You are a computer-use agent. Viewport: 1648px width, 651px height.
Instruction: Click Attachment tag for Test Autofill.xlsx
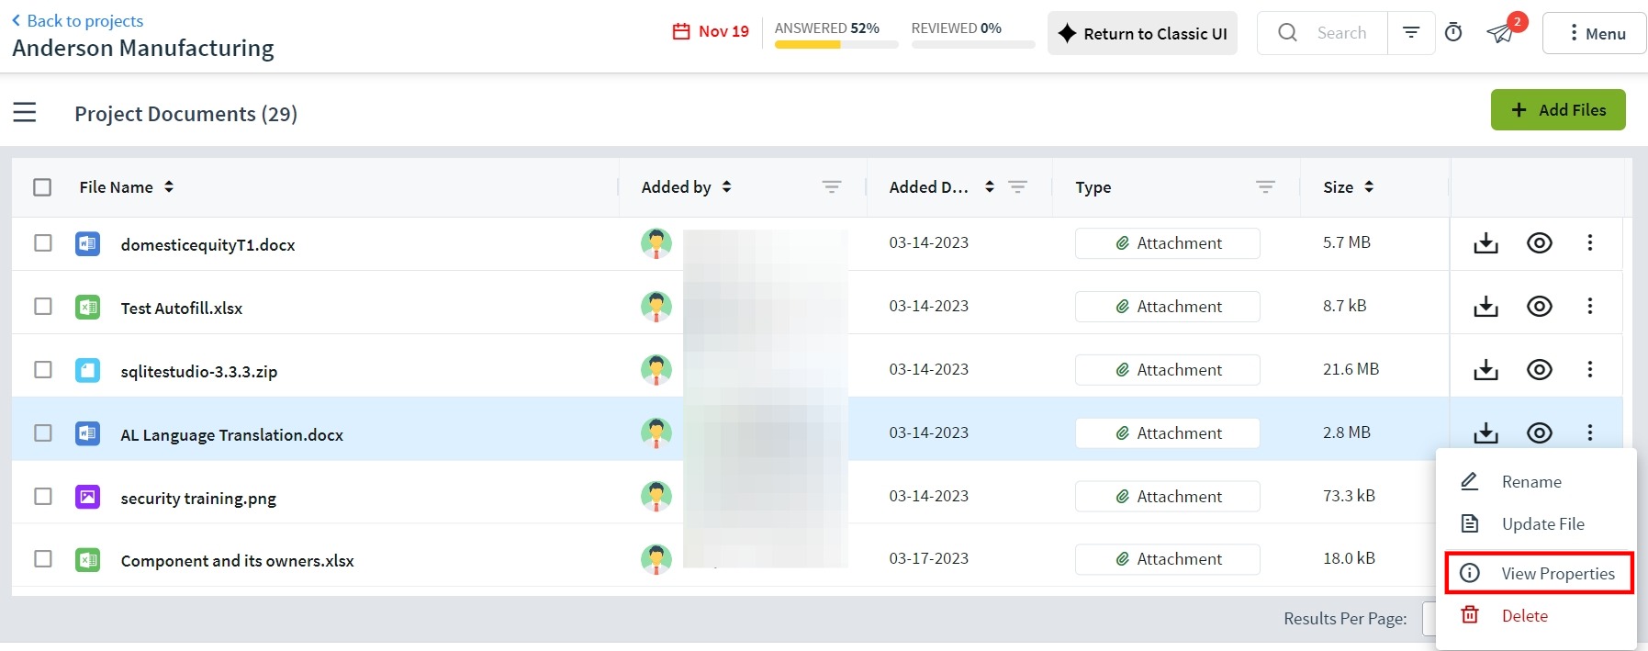[x=1168, y=307]
